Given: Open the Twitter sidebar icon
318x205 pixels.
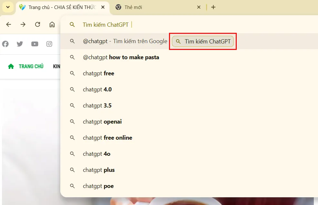Looking at the screenshot, I should tap(20, 44).
